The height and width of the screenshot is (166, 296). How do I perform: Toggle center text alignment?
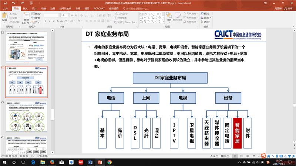click(91, 21)
